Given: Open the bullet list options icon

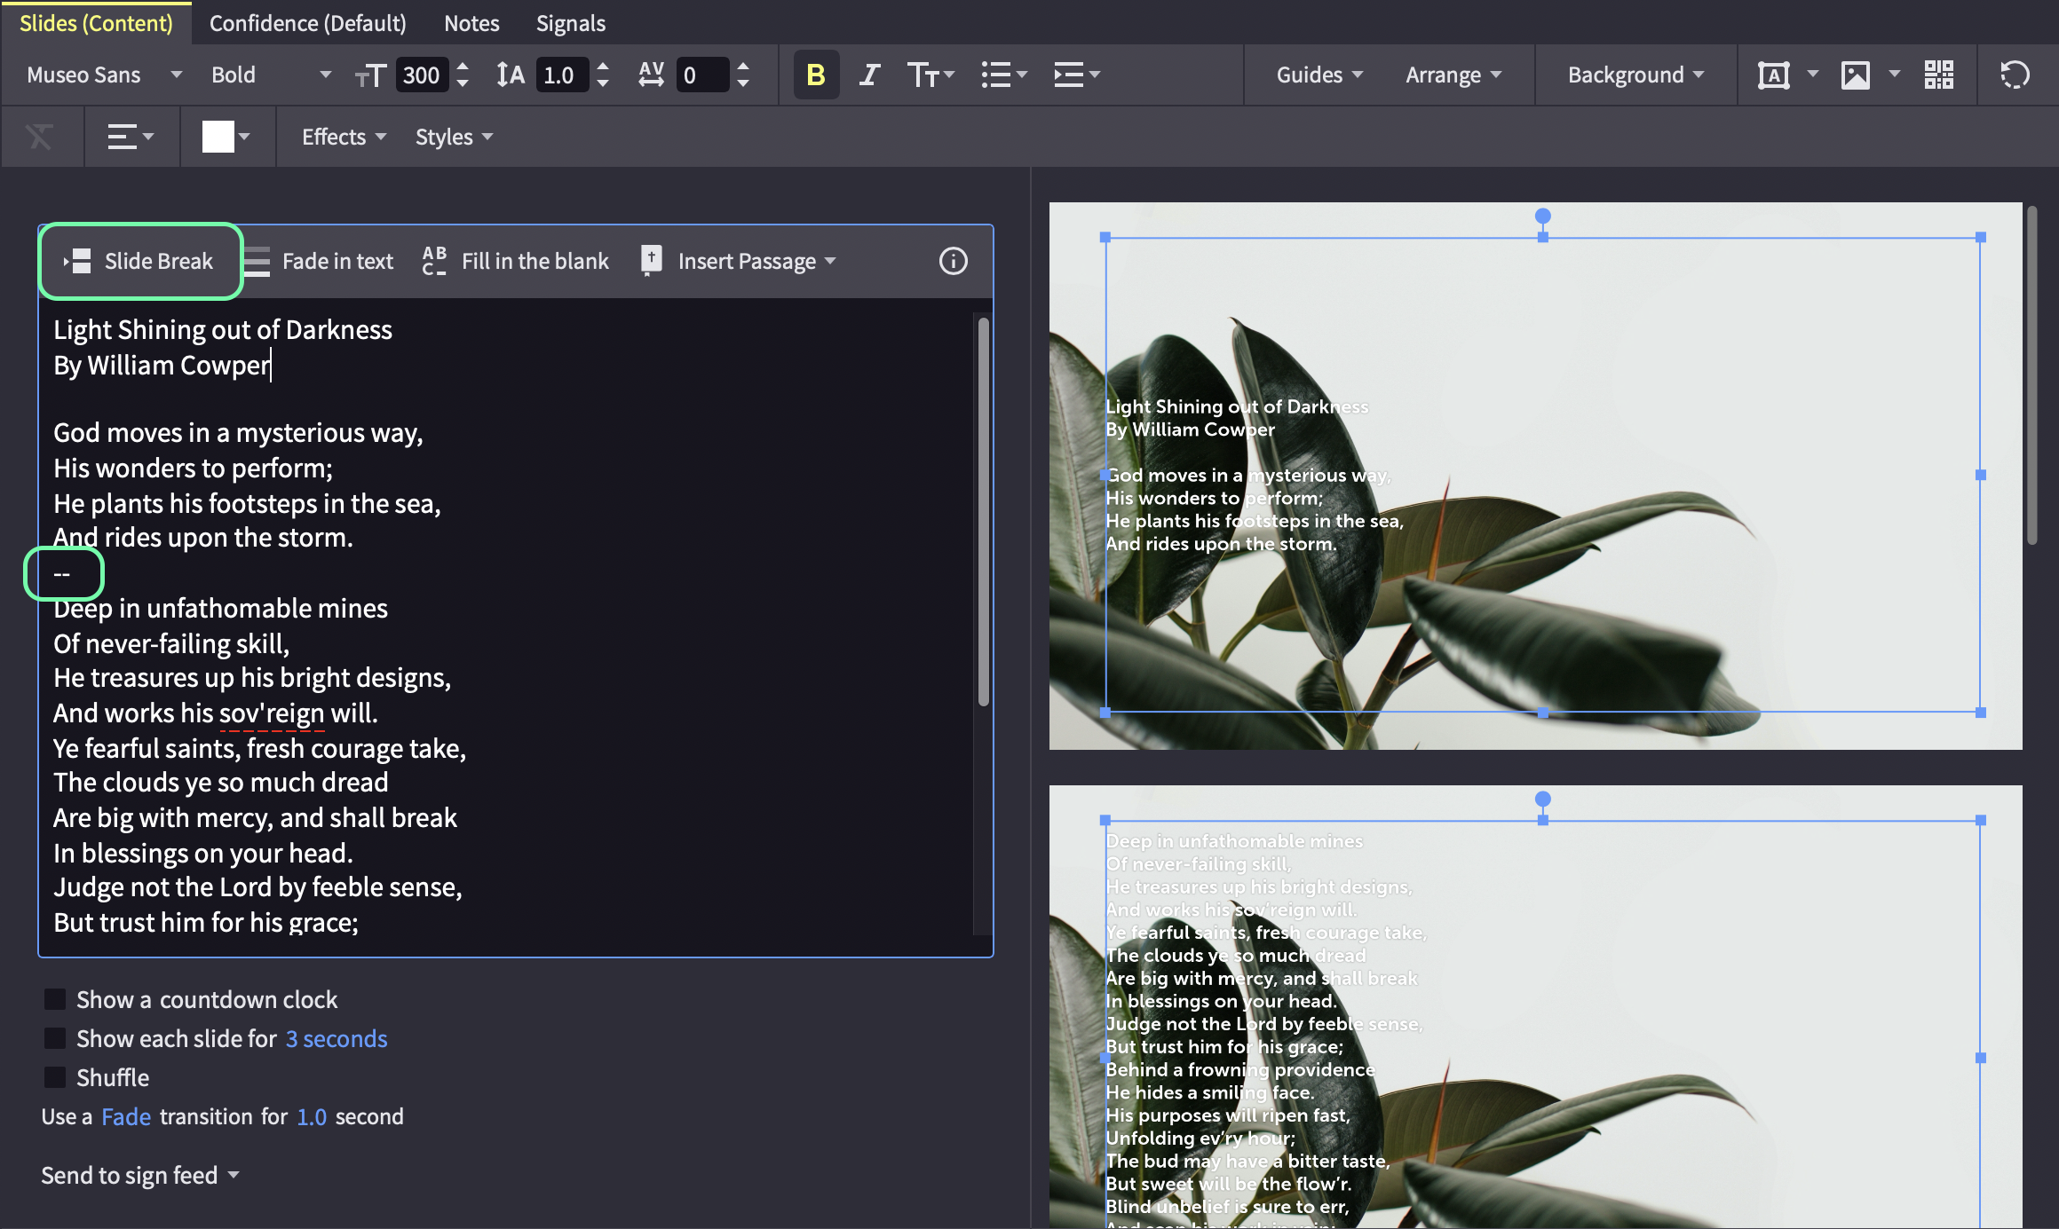Looking at the screenshot, I should tap(1003, 75).
